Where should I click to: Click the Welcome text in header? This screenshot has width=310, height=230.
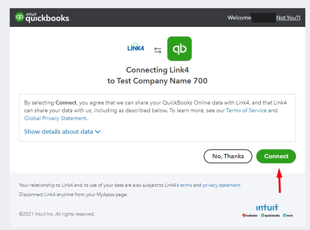click(239, 18)
